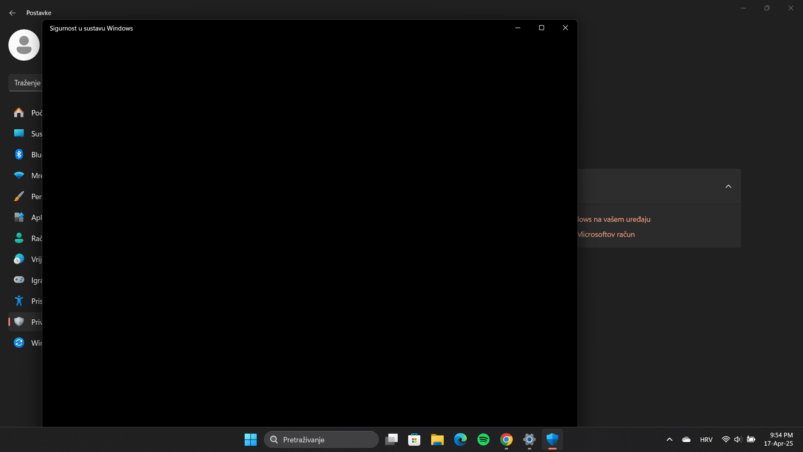This screenshot has width=803, height=452.
Task: Launch Spotify from the taskbar
Action: (x=483, y=439)
